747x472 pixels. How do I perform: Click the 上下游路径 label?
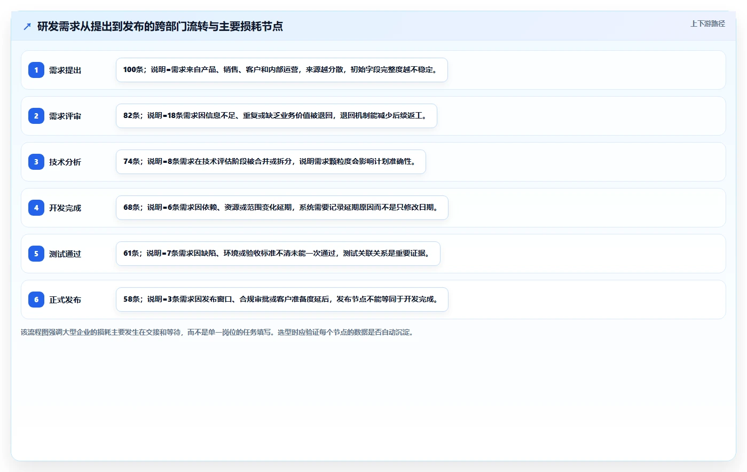click(707, 23)
